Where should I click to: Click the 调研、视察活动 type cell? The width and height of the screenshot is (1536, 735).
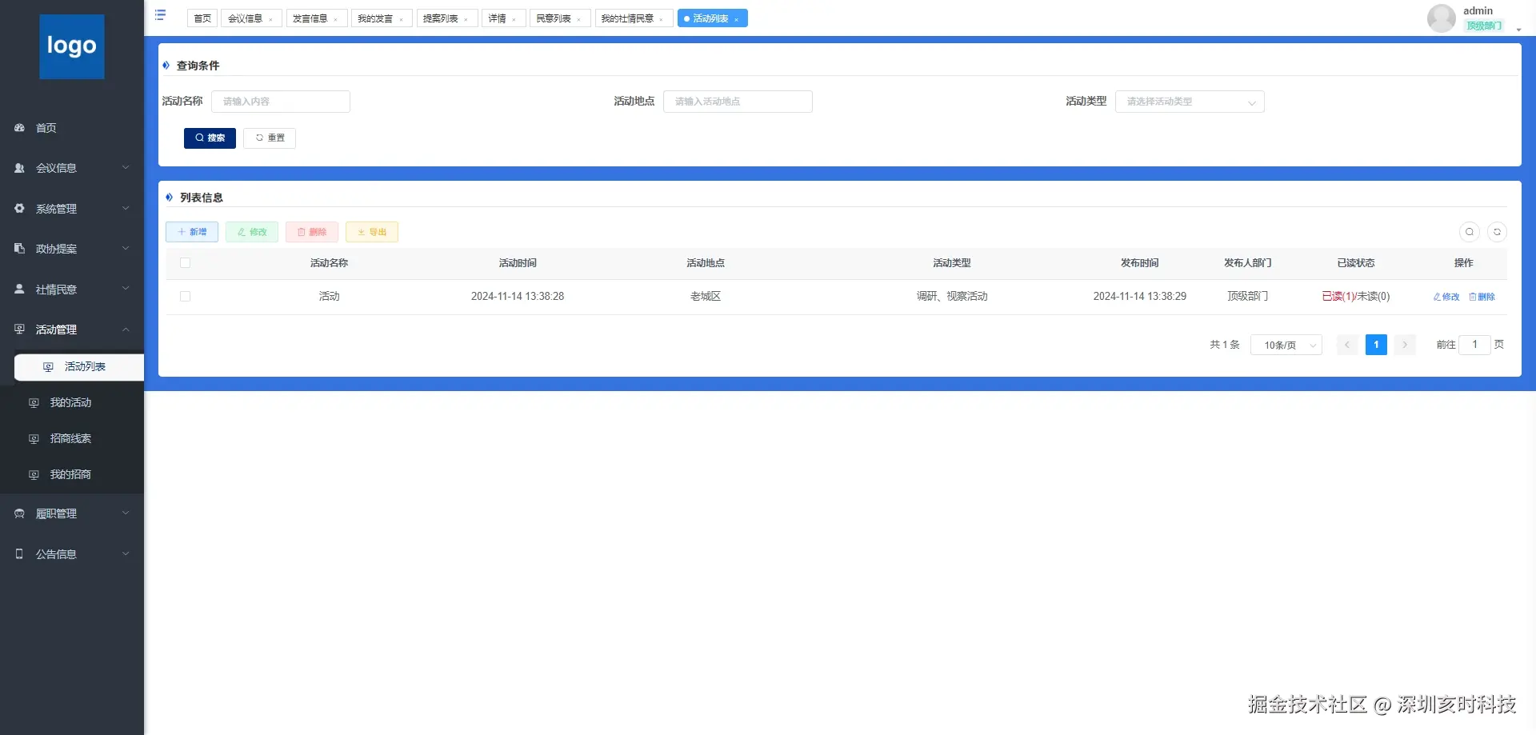coord(952,297)
